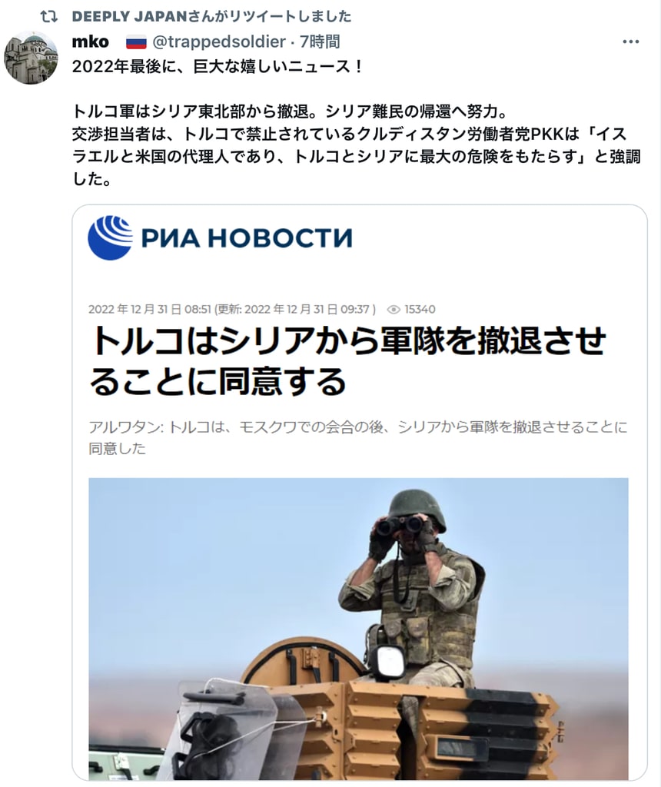Click the article headline トルコはシリアから軍隊を撤退
Screen dimensions: 661x787
[348, 361]
